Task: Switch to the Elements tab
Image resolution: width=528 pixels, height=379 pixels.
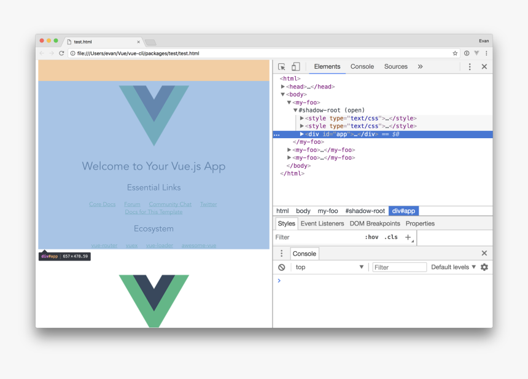Action: click(x=327, y=67)
